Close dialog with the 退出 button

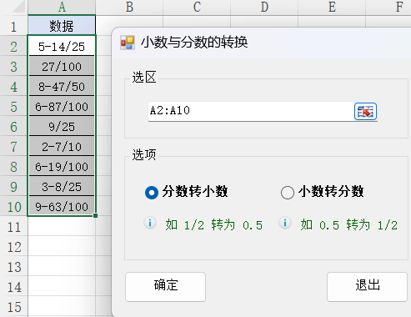[x=367, y=287]
